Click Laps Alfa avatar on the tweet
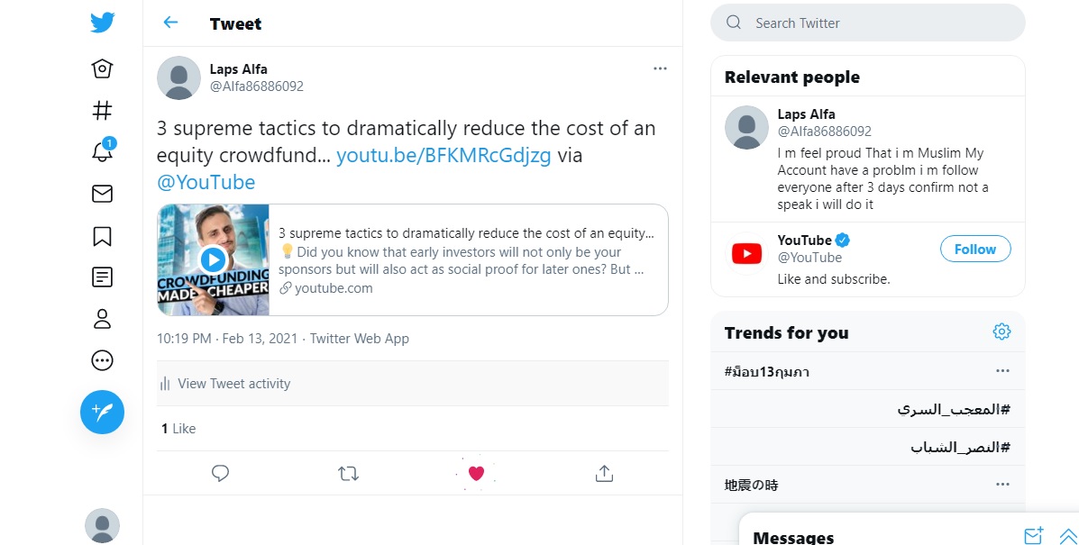Viewport: 1079px width, 545px height. [178, 77]
